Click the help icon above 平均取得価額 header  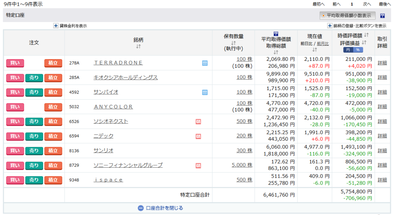point(276,34)
